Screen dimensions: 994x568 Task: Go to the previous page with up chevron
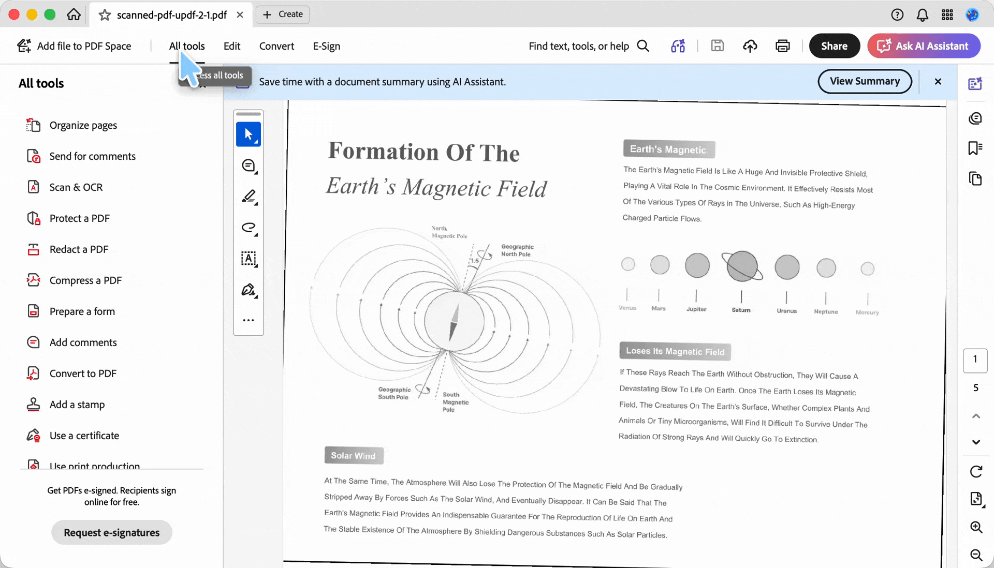976,416
